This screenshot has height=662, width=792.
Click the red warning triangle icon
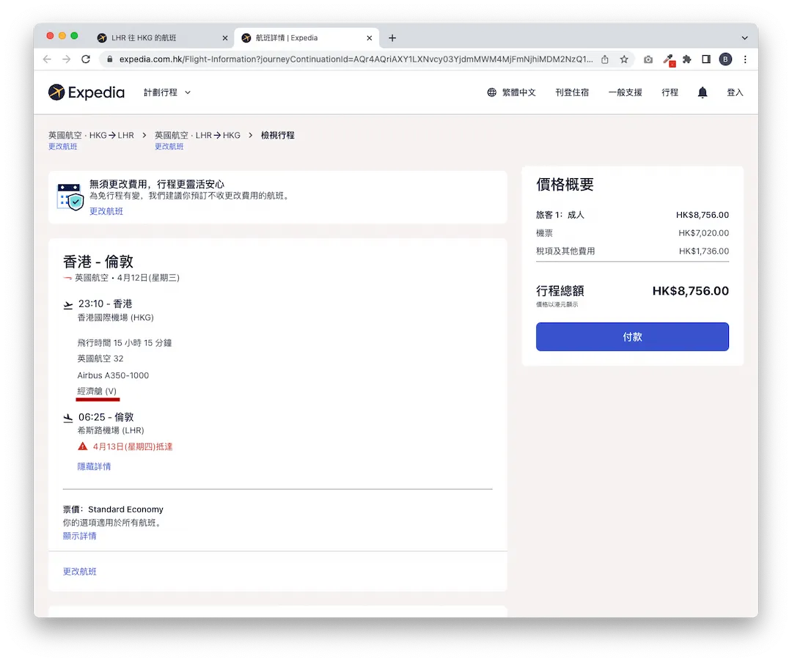[83, 446]
